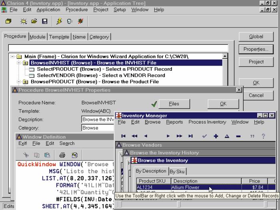
Task: Click the new application icon in Clarion toolbar
Action: [8, 21]
